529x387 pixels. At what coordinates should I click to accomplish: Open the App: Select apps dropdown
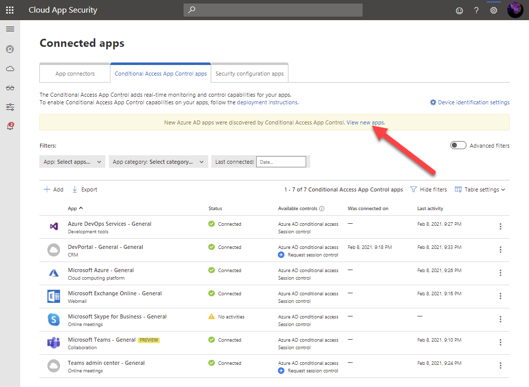pyautogui.click(x=72, y=162)
